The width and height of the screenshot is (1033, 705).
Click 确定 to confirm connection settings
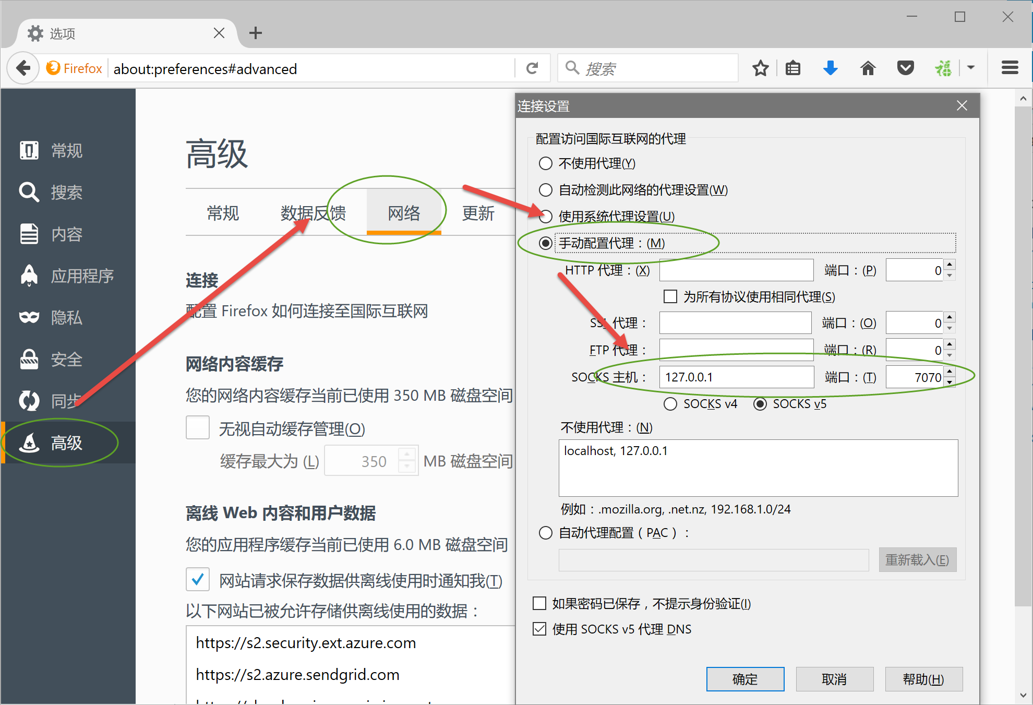coord(745,679)
